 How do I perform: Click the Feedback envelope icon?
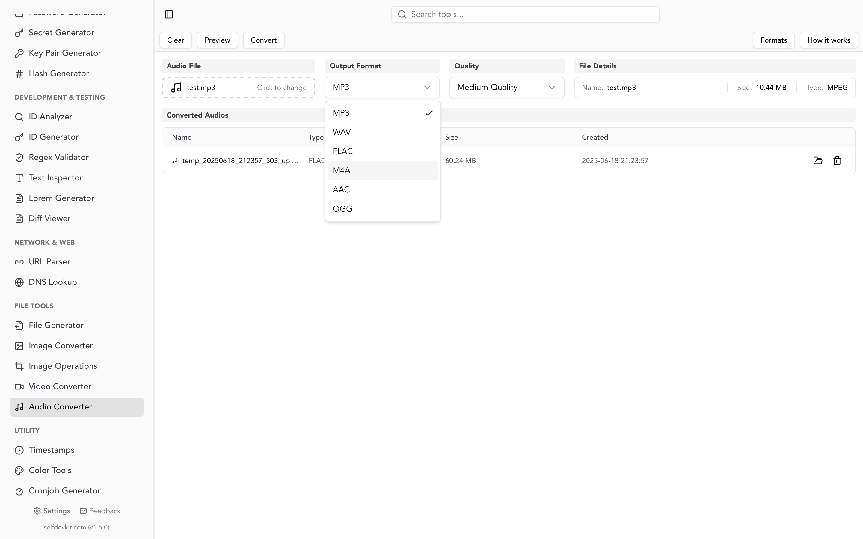tap(83, 511)
